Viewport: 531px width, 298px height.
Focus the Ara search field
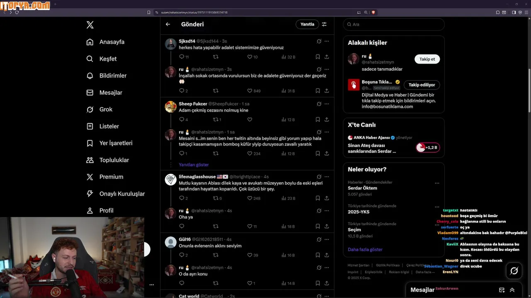(394, 24)
